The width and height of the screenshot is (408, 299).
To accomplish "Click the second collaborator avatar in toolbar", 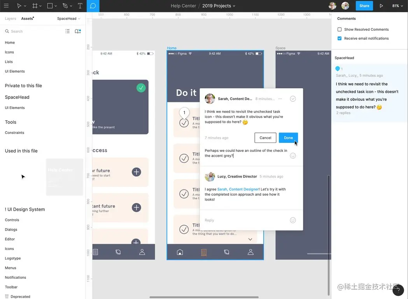I will point(345,6).
